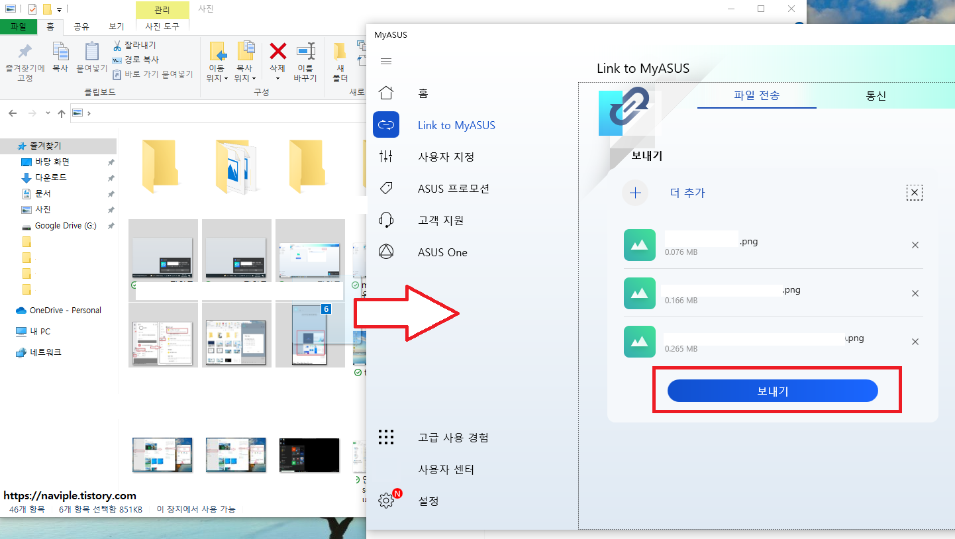The height and width of the screenshot is (539, 955).
Task: Click the Explorer up-directory arrow
Action: (62, 113)
